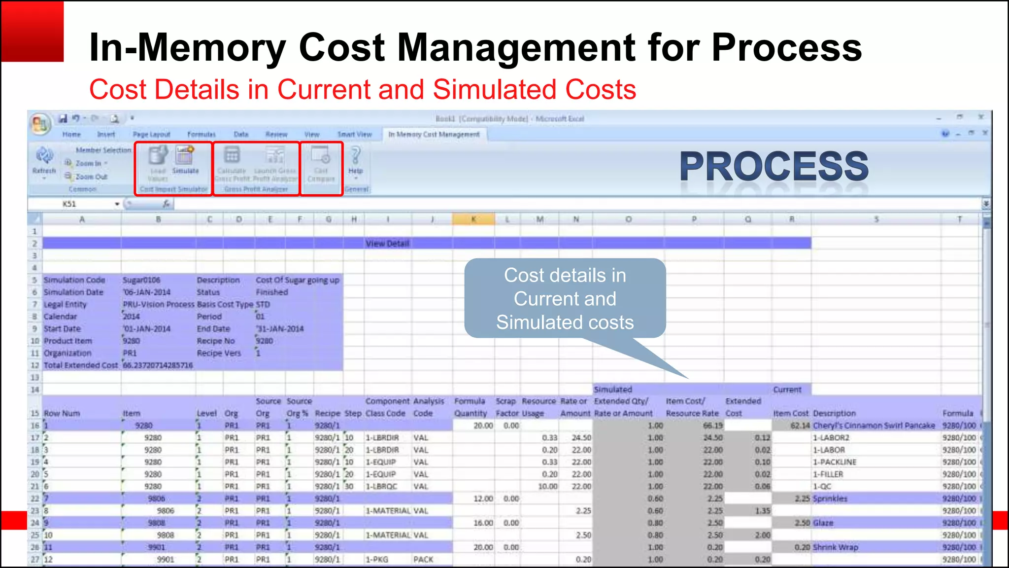Click the Load Values database icon
1009x568 pixels.
click(158, 155)
